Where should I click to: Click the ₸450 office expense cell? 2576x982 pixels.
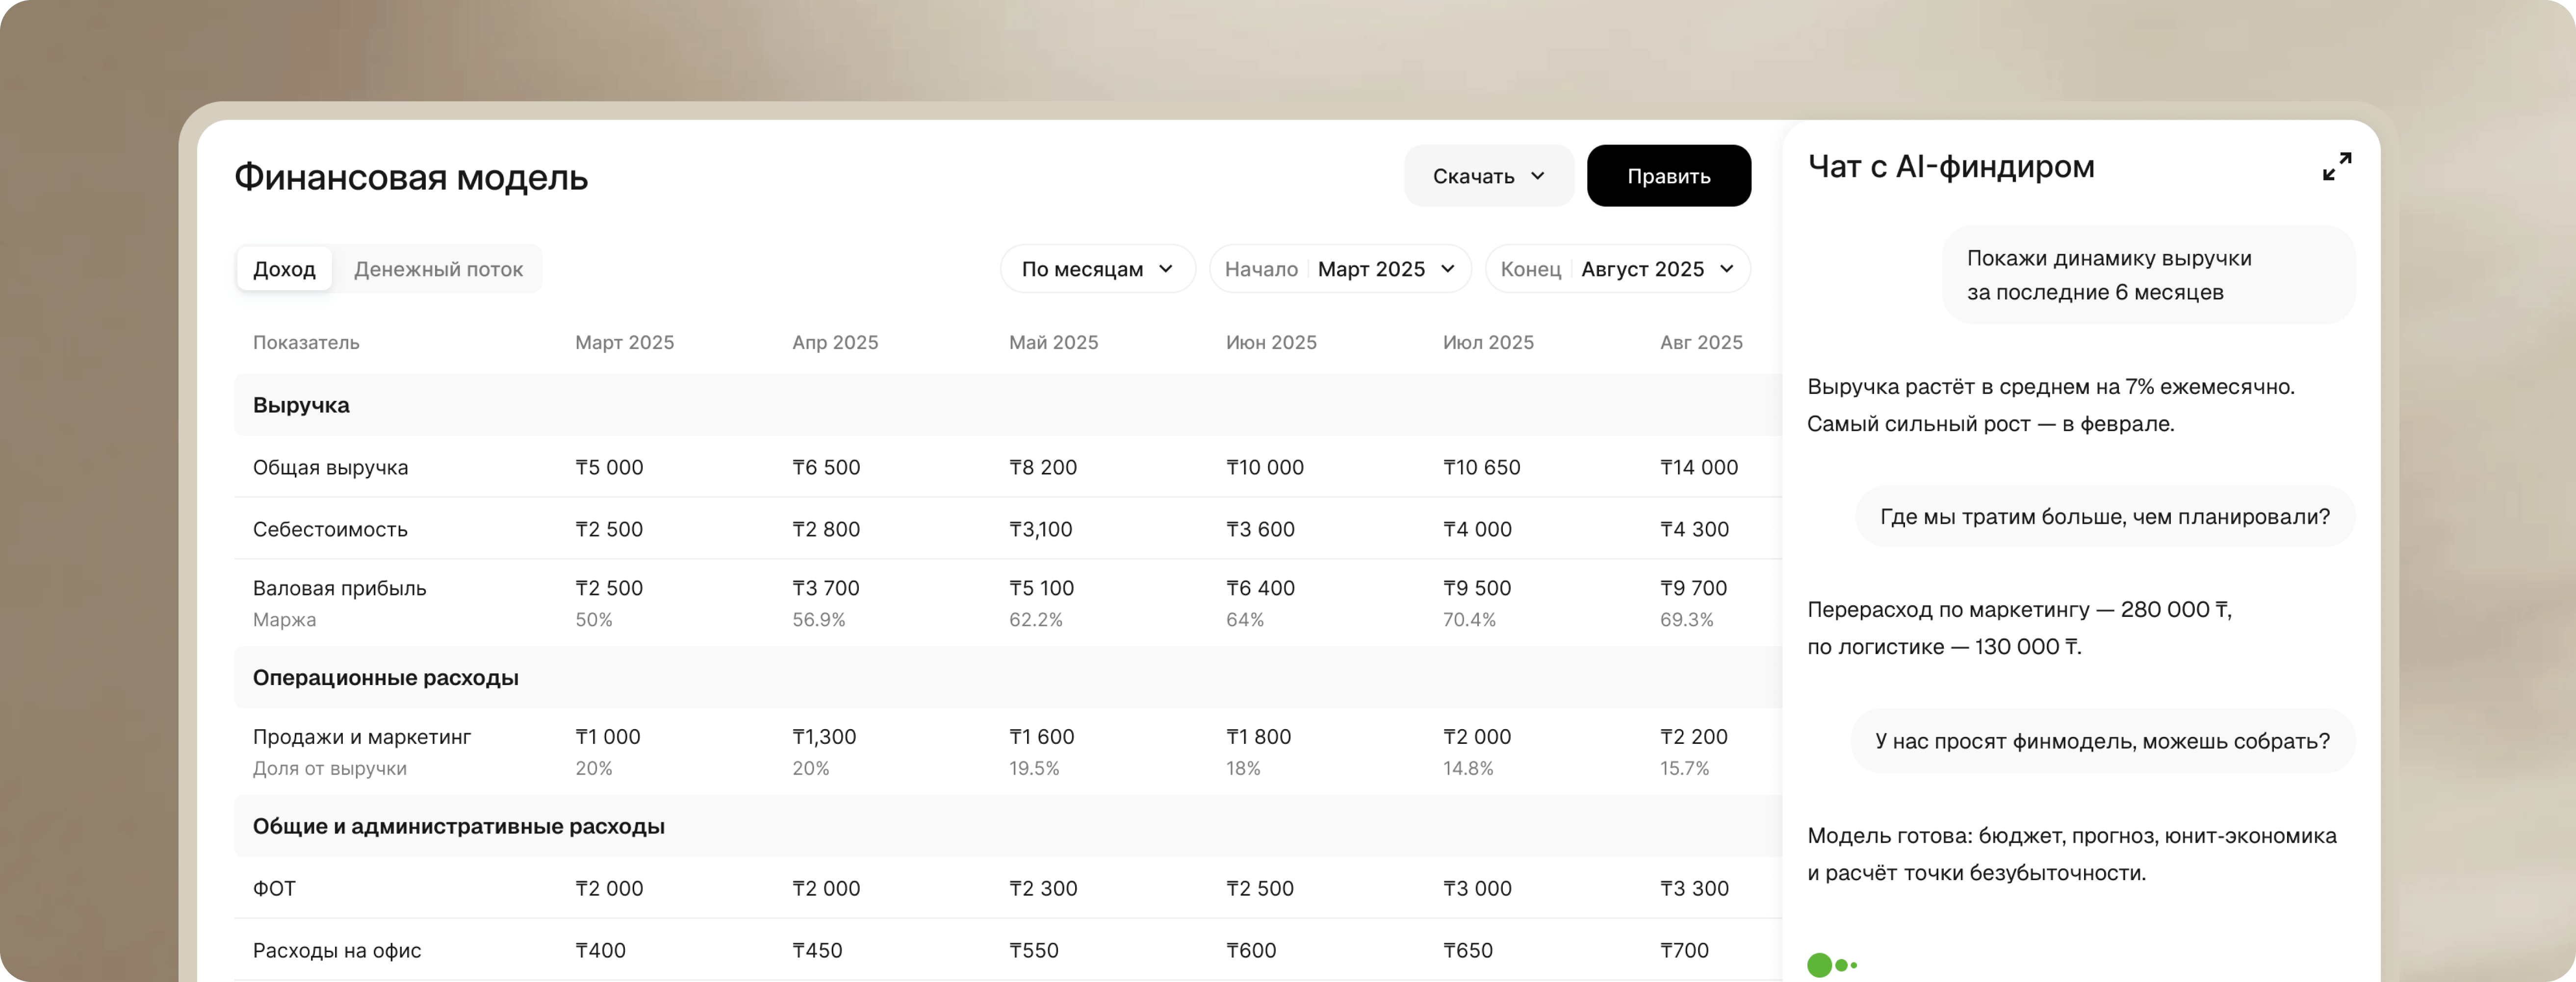point(817,950)
